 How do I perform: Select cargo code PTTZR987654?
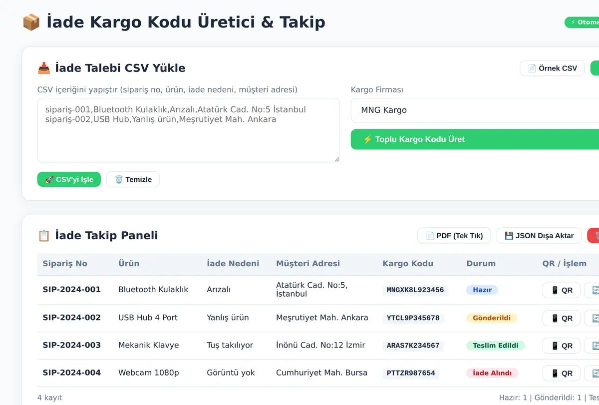coord(411,373)
